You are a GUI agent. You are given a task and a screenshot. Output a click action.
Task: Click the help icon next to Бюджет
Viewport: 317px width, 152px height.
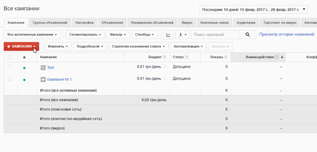(165, 57)
